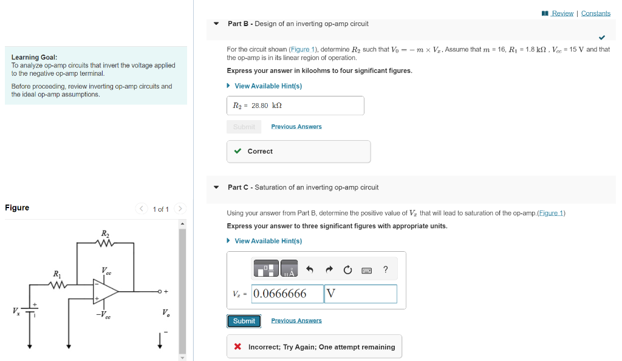Open Previous Answers for Part B
The image size is (622, 361).
tap(296, 126)
